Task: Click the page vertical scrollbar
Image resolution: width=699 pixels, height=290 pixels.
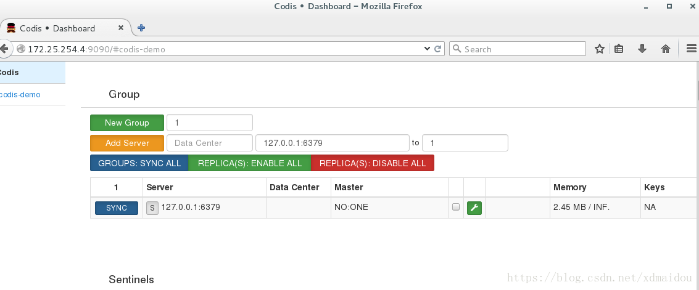Action: coord(697,175)
